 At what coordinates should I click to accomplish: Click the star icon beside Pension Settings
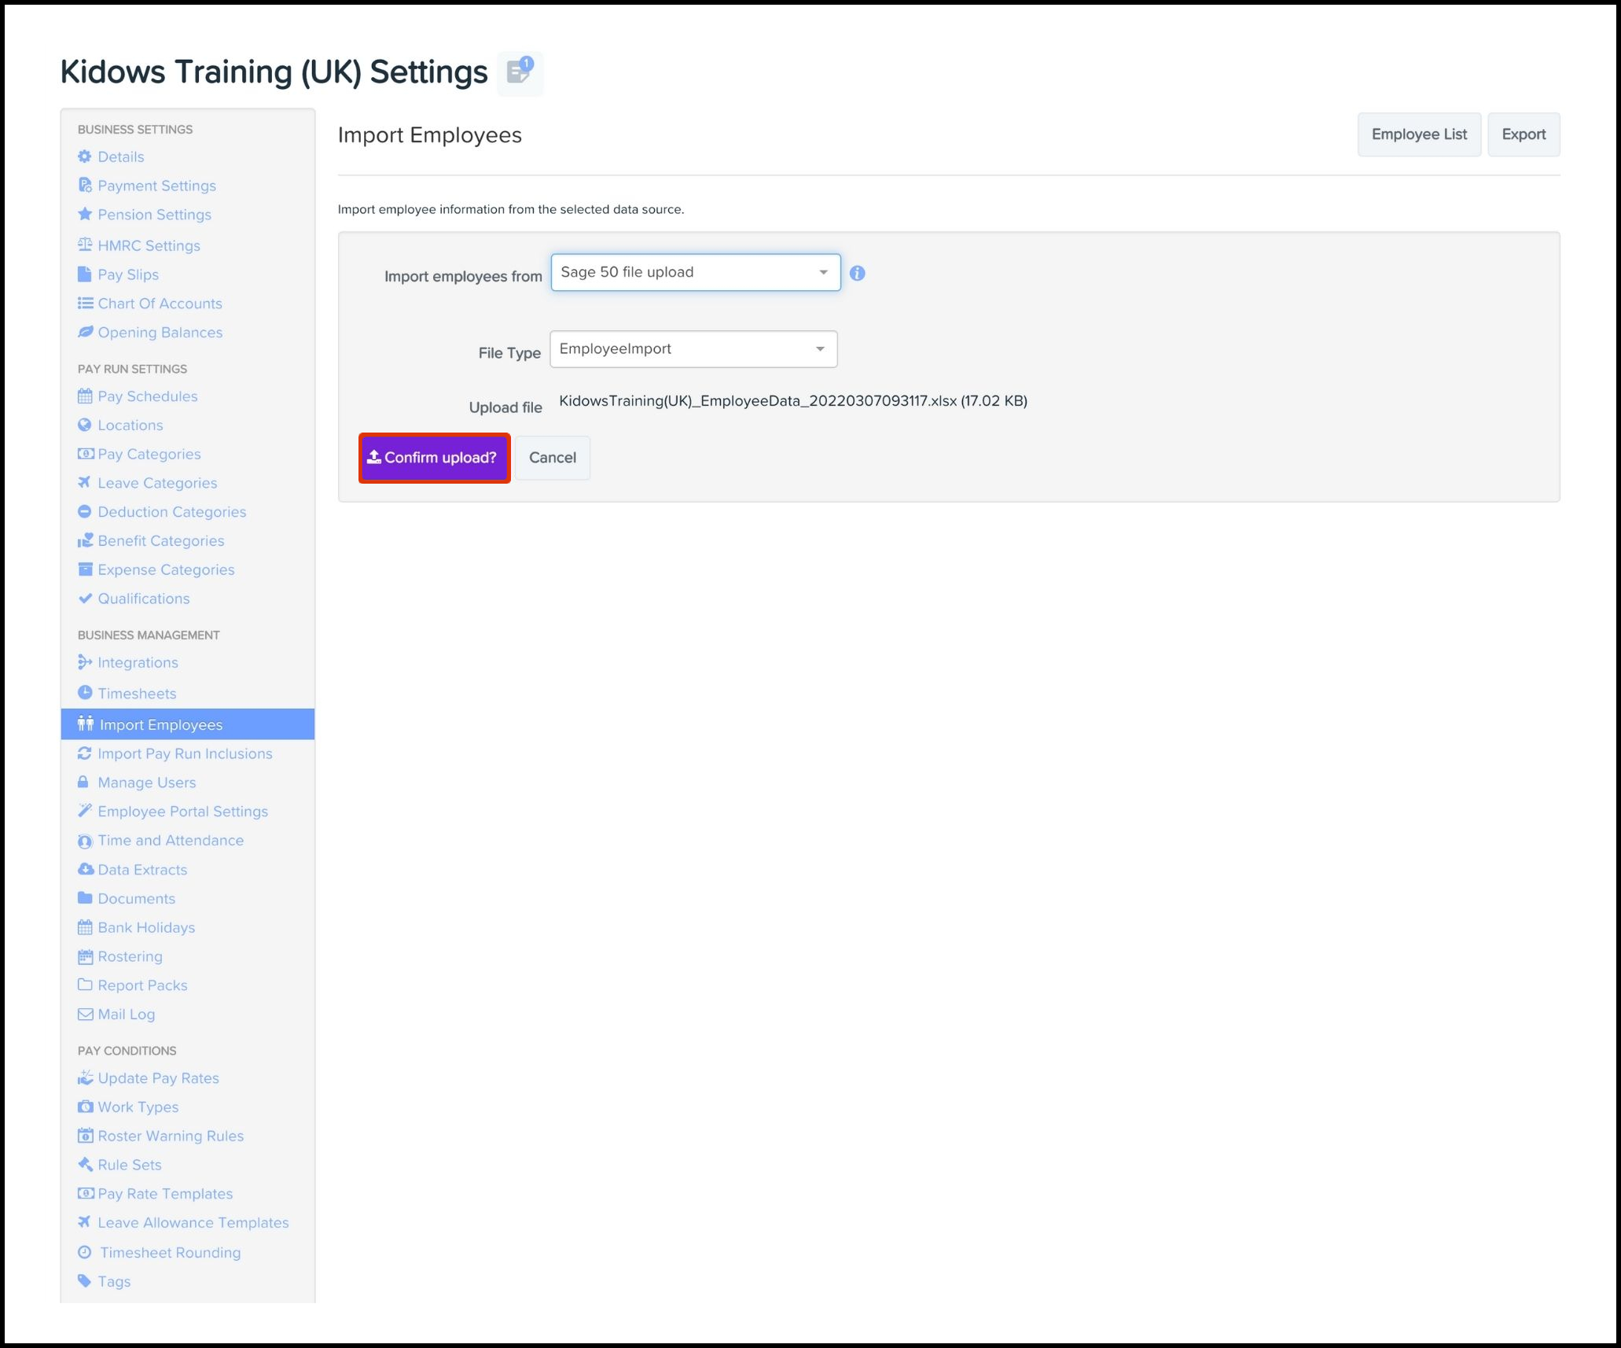tap(85, 214)
